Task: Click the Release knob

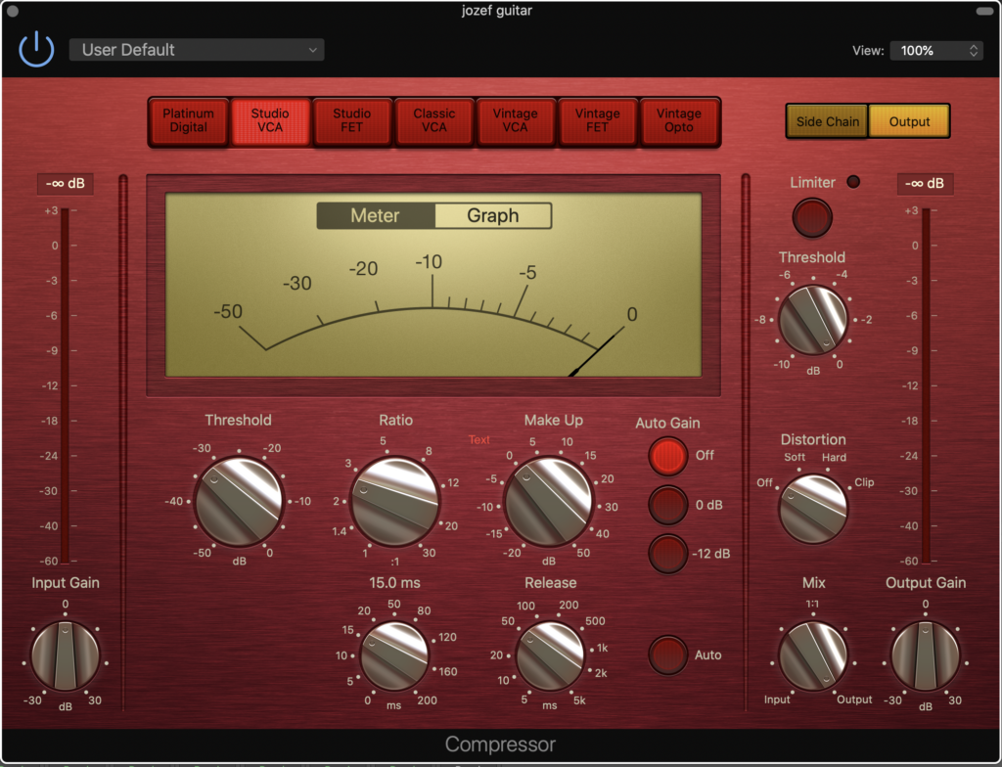Action: pyautogui.click(x=550, y=655)
